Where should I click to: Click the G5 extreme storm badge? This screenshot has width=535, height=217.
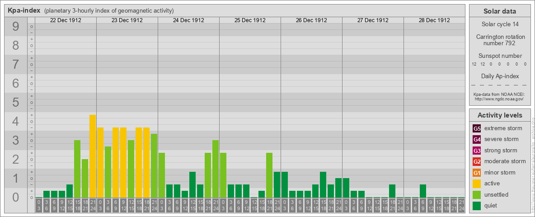click(477, 129)
